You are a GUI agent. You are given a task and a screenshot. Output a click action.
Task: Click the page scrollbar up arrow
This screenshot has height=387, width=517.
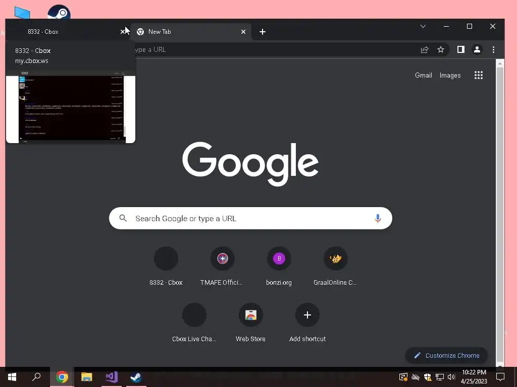pos(500,63)
